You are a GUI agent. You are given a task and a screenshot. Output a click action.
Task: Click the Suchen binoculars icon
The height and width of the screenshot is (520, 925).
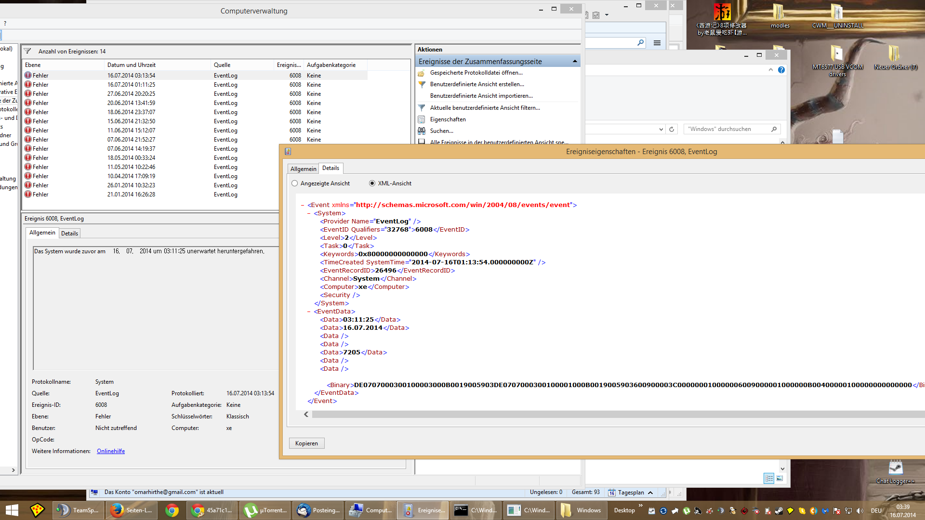(422, 131)
